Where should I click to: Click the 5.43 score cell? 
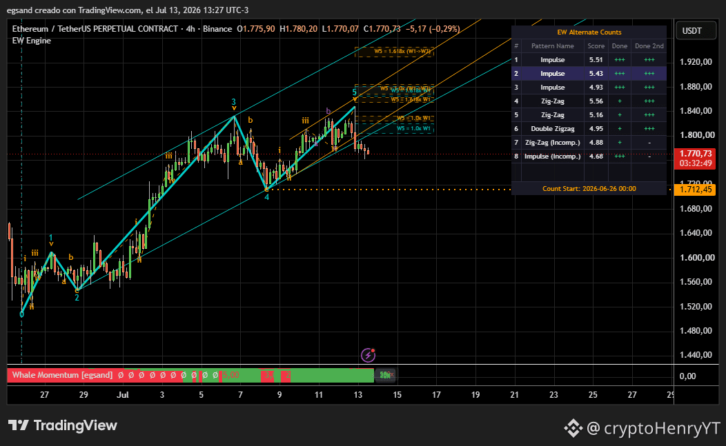point(596,74)
